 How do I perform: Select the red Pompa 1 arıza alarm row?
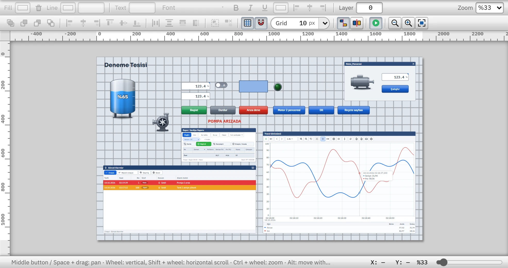pos(180,183)
